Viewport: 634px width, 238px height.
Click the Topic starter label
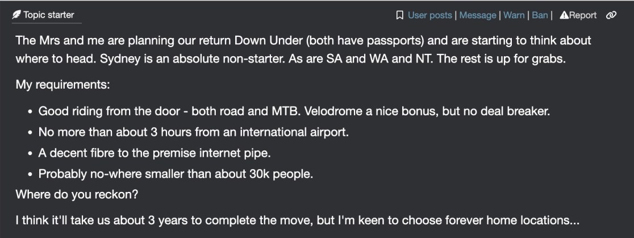[49, 15]
